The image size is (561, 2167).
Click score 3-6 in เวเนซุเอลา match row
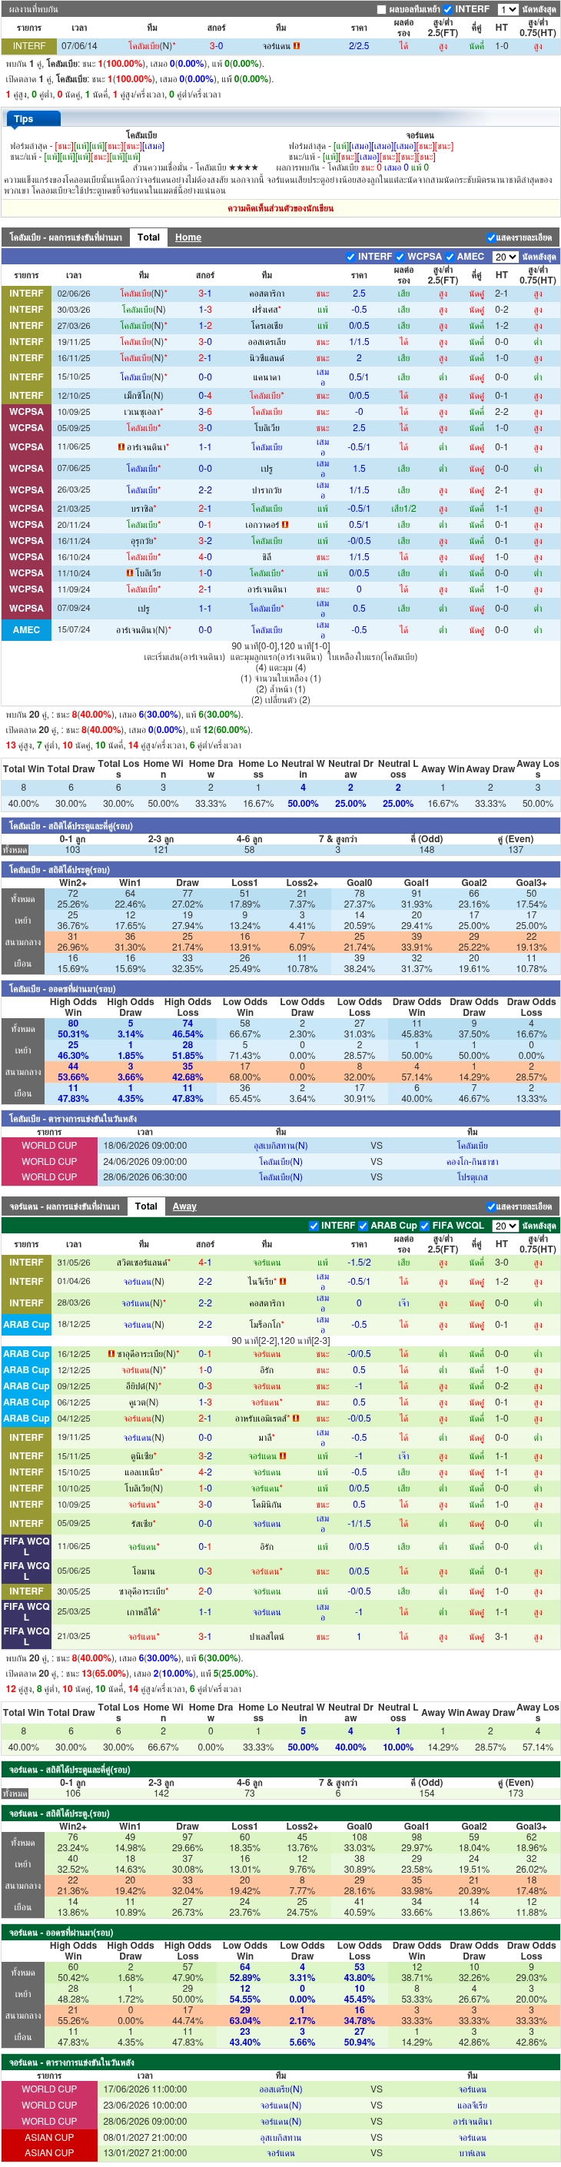coord(205,412)
